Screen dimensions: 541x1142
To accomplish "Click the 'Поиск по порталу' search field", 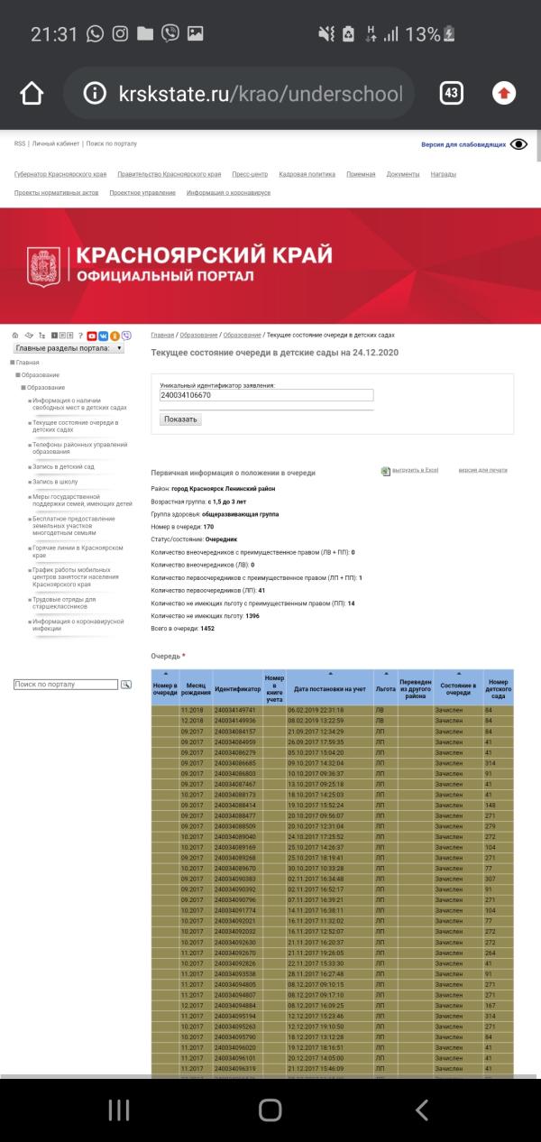I will 66,685.
